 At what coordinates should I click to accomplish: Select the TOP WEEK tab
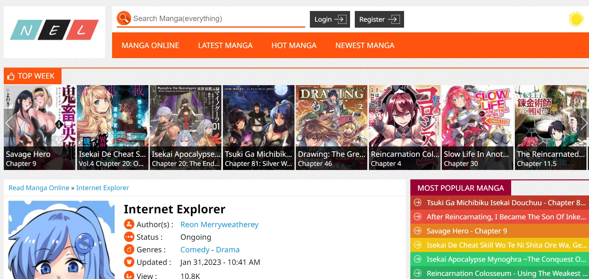pos(33,76)
